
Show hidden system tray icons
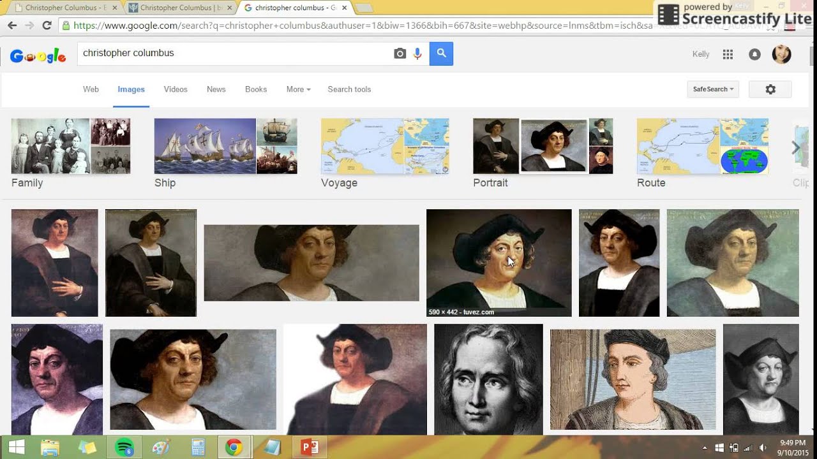[x=705, y=448]
